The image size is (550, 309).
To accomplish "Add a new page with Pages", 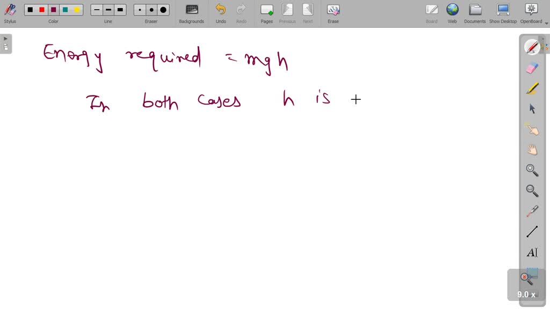I will coord(266,13).
